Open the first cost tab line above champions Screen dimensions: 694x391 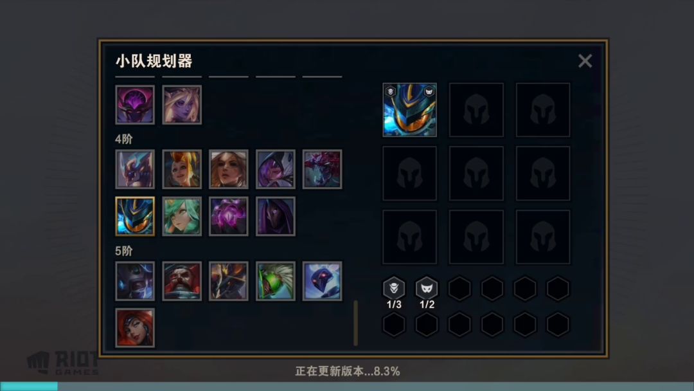tap(135, 77)
